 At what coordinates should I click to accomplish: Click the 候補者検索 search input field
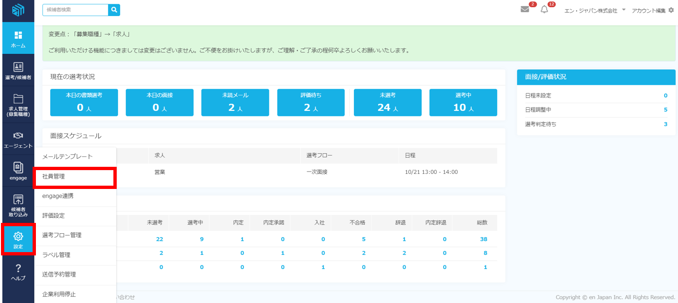[x=76, y=10]
